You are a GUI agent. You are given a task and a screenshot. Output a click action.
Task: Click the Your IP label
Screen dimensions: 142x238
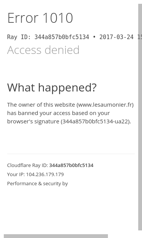point(16,174)
